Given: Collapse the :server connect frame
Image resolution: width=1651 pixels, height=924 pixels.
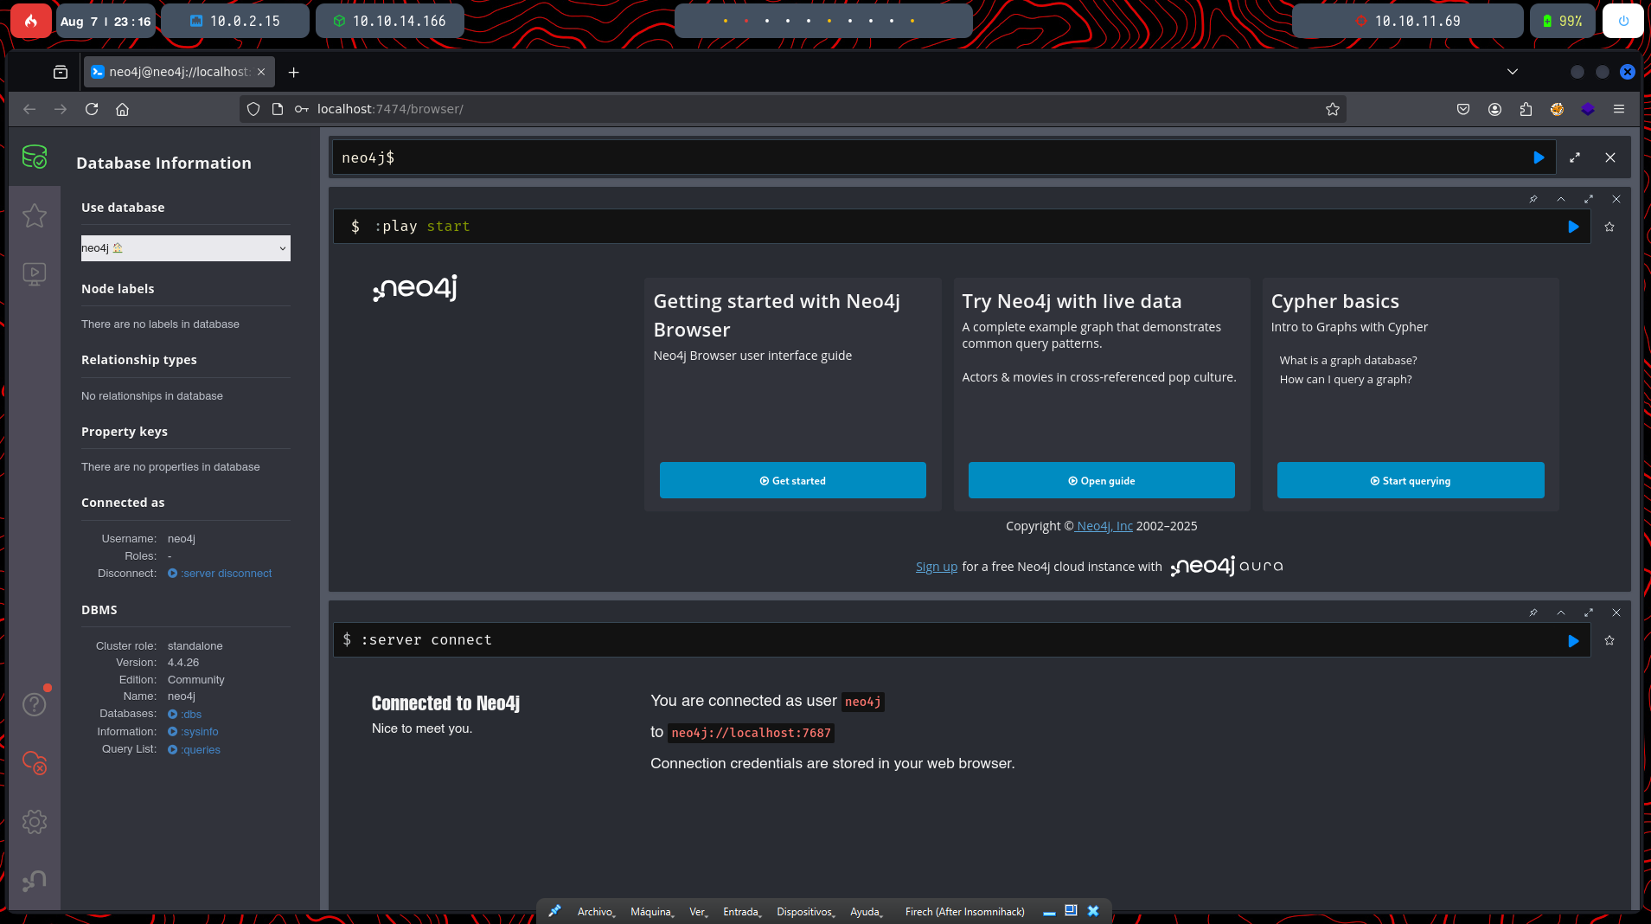Looking at the screenshot, I should [x=1561, y=613].
